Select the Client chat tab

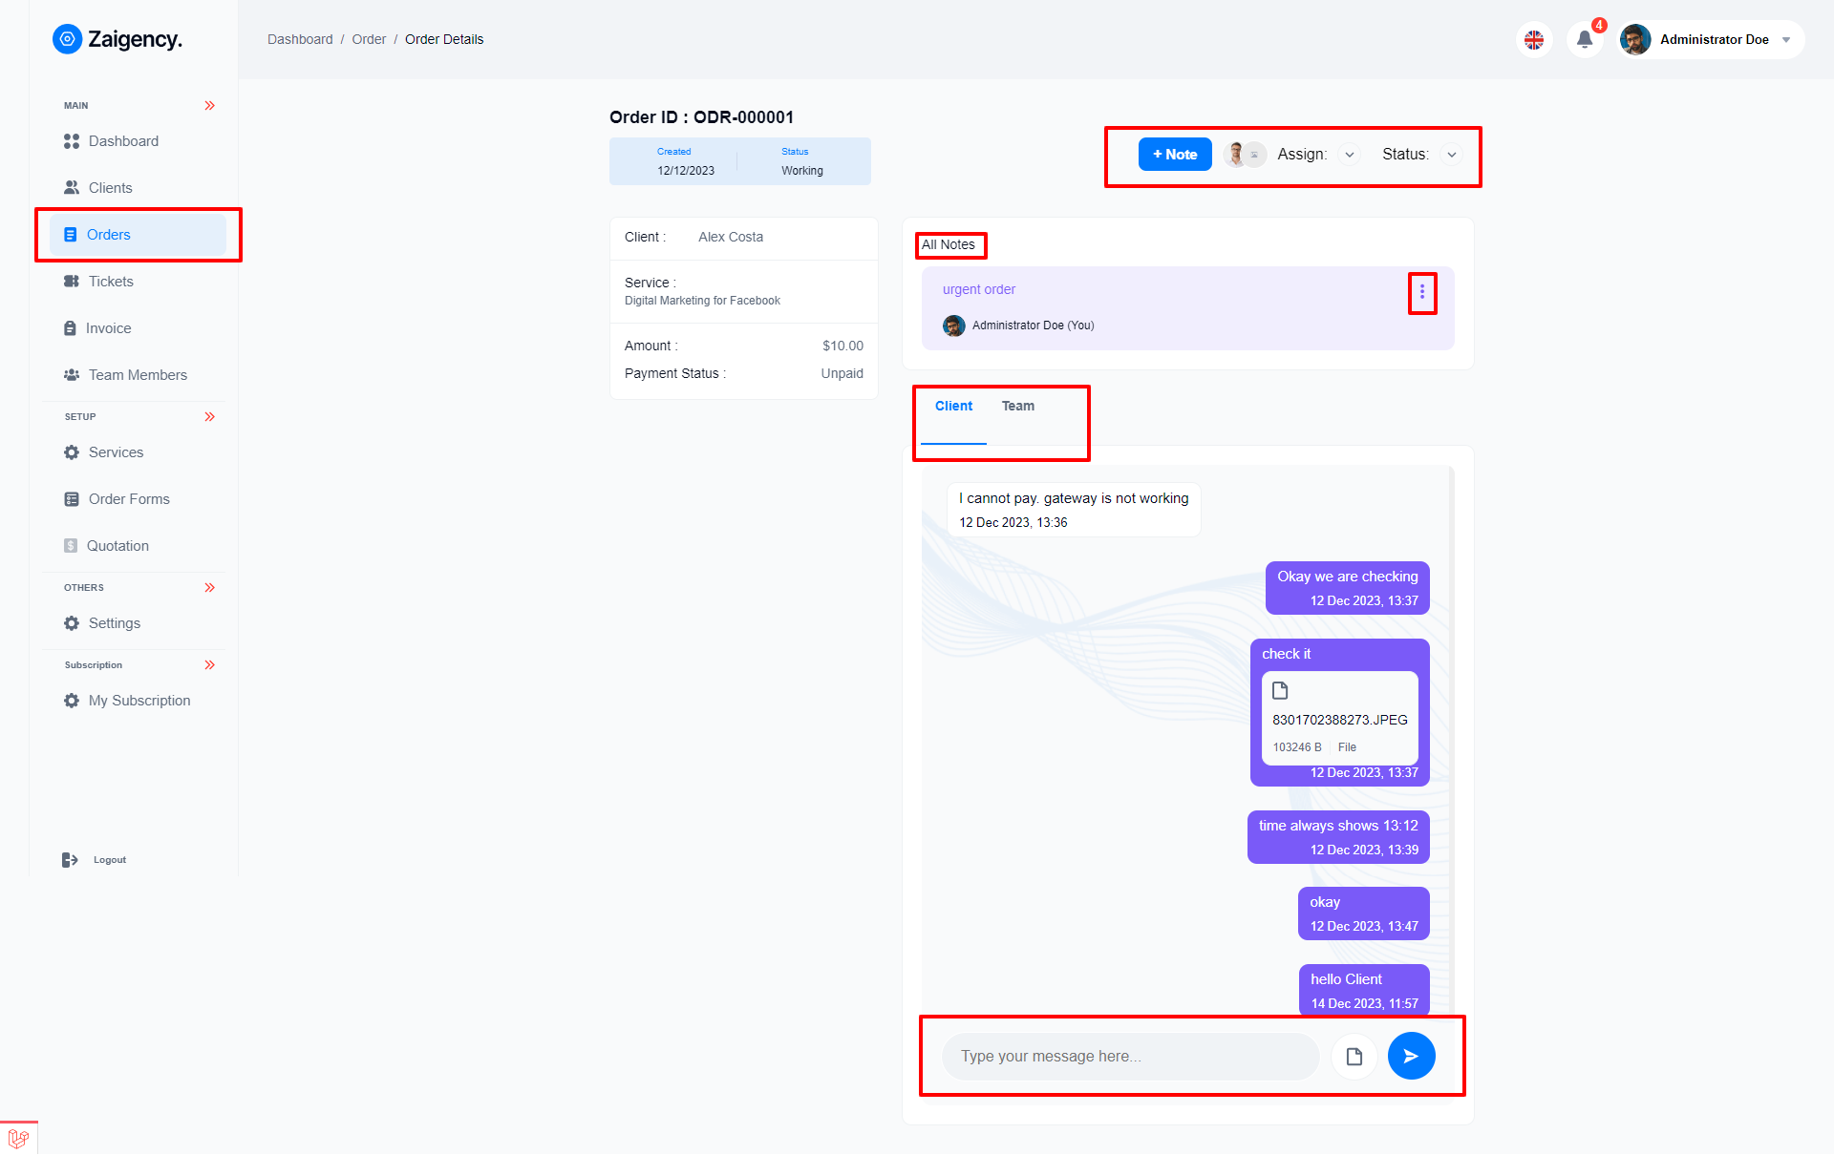pos(953,406)
